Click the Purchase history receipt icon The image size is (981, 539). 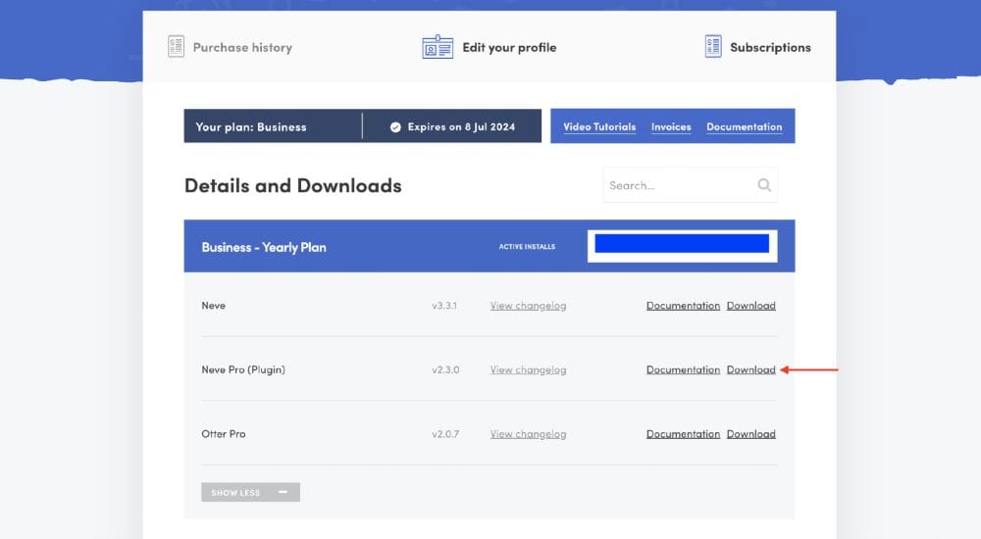(x=176, y=47)
